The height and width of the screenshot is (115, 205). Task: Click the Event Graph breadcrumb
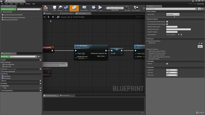[x=79, y=17]
